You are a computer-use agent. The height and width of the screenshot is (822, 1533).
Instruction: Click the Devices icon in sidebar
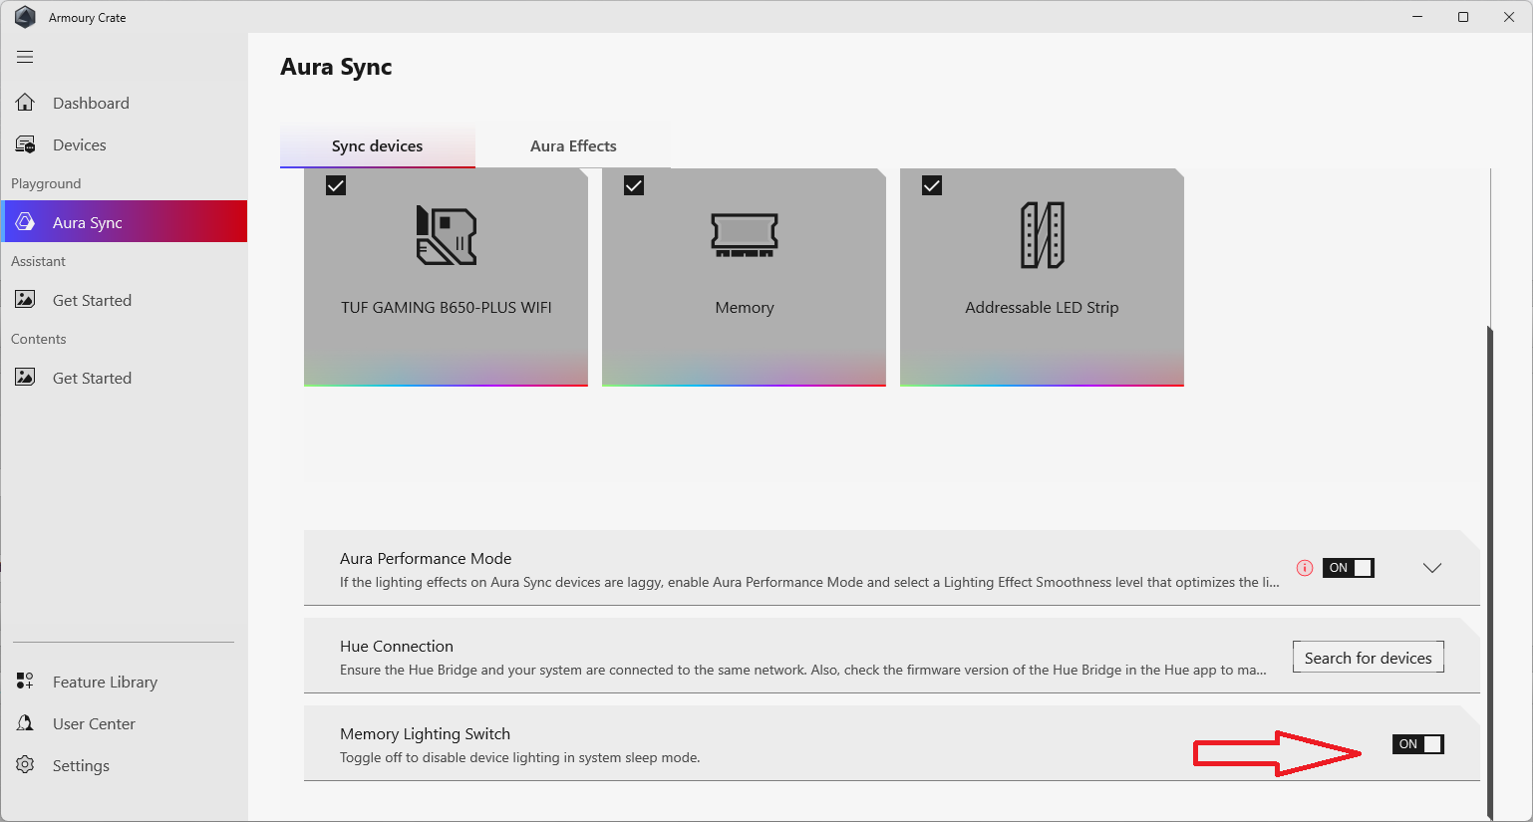click(x=26, y=144)
